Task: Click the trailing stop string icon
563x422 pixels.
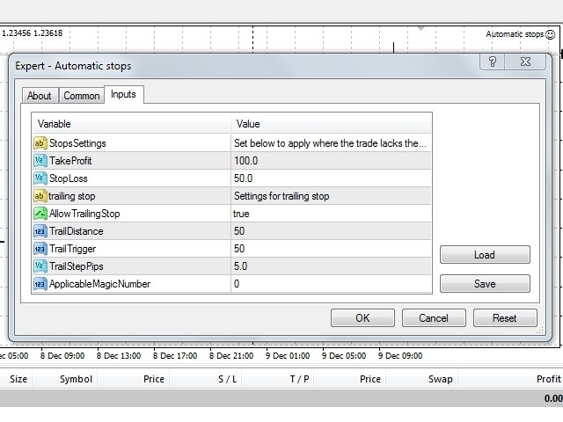Action: tap(40, 196)
